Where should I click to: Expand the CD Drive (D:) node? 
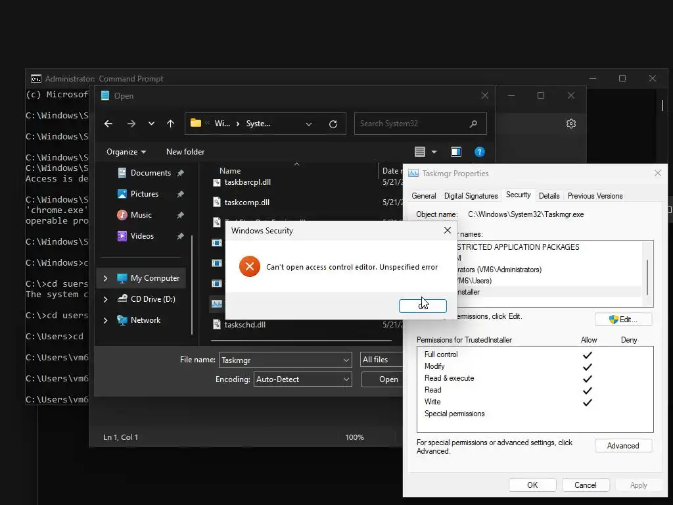coord(105,299)
